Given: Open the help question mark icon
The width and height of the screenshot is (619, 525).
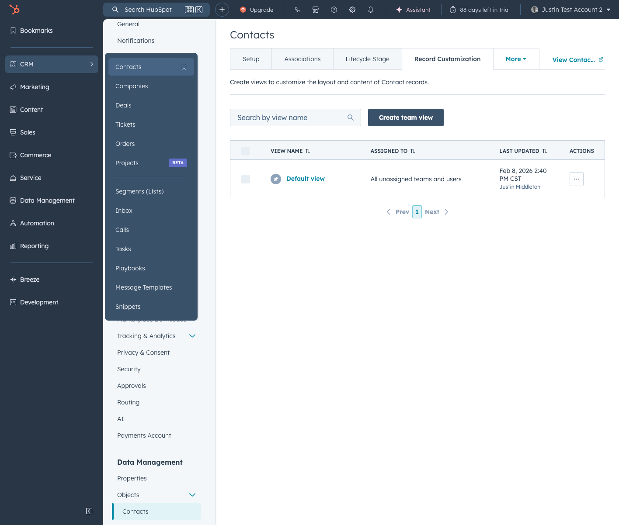Looking at the screenshot, I should click(334, 10).
